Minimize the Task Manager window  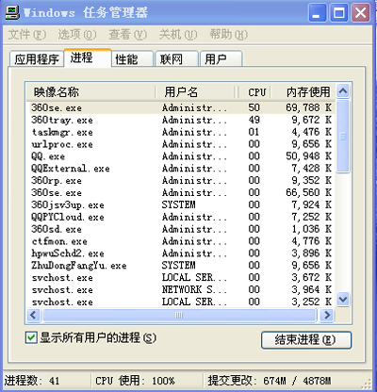318,13
